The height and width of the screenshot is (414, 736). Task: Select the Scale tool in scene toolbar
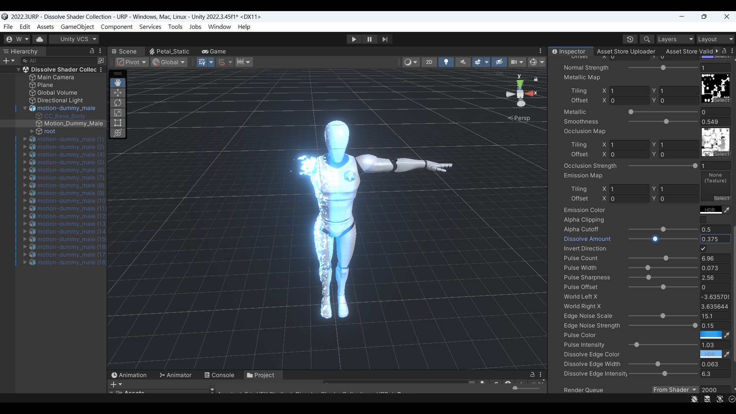pos(118,113)
